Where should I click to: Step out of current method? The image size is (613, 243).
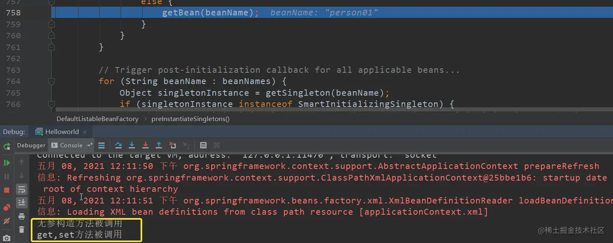(x=159, y=145)
